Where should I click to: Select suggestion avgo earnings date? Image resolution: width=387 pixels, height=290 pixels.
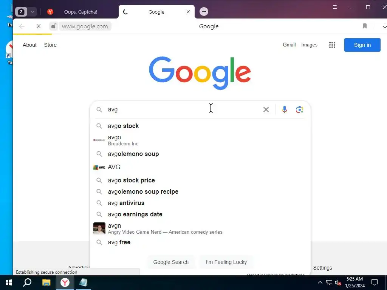[x=200, y=214]
